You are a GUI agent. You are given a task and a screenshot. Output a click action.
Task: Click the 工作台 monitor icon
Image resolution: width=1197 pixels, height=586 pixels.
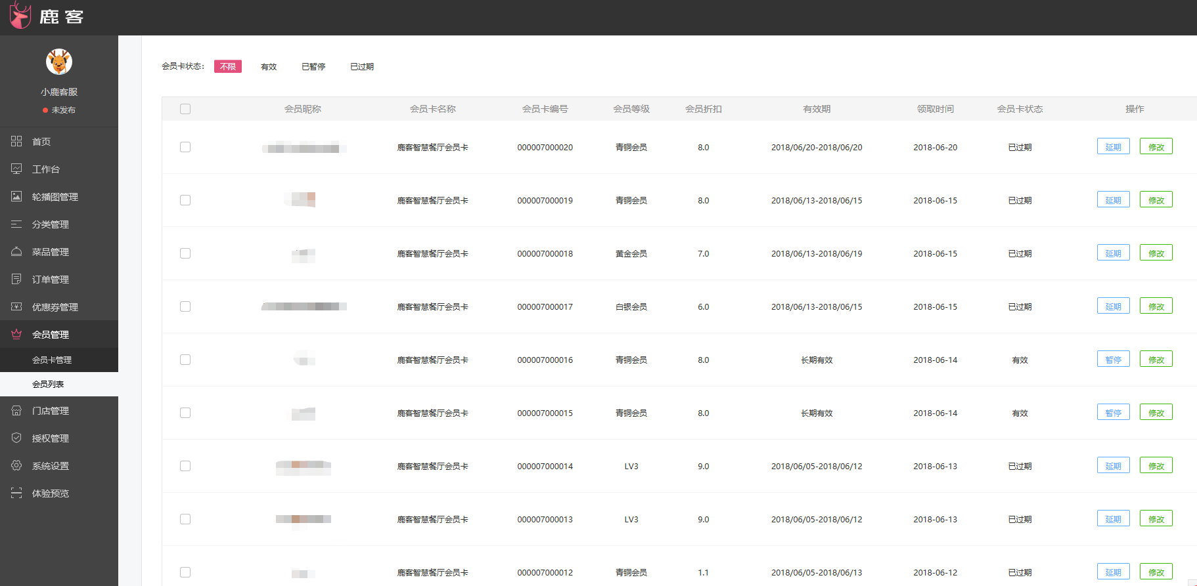16,169
